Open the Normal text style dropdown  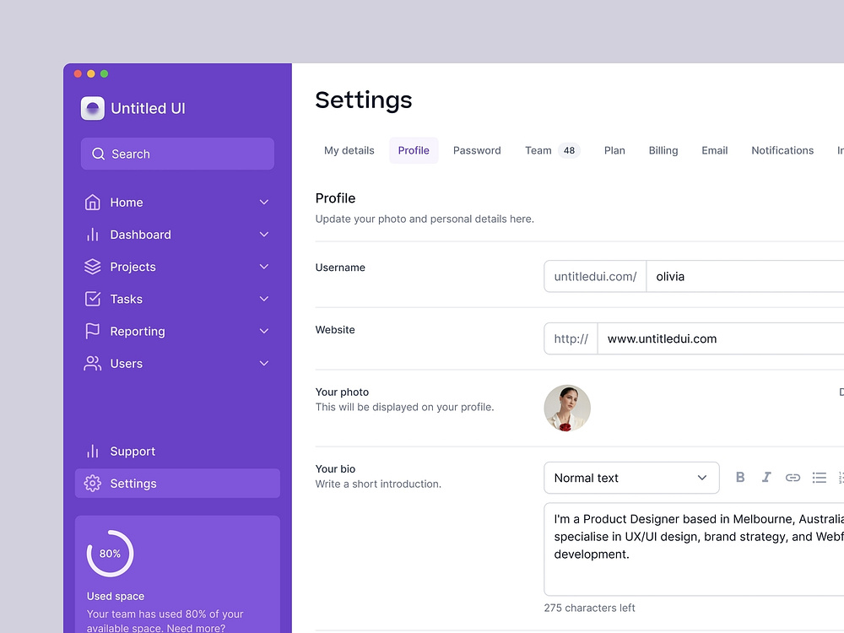[x=631, y=478]
